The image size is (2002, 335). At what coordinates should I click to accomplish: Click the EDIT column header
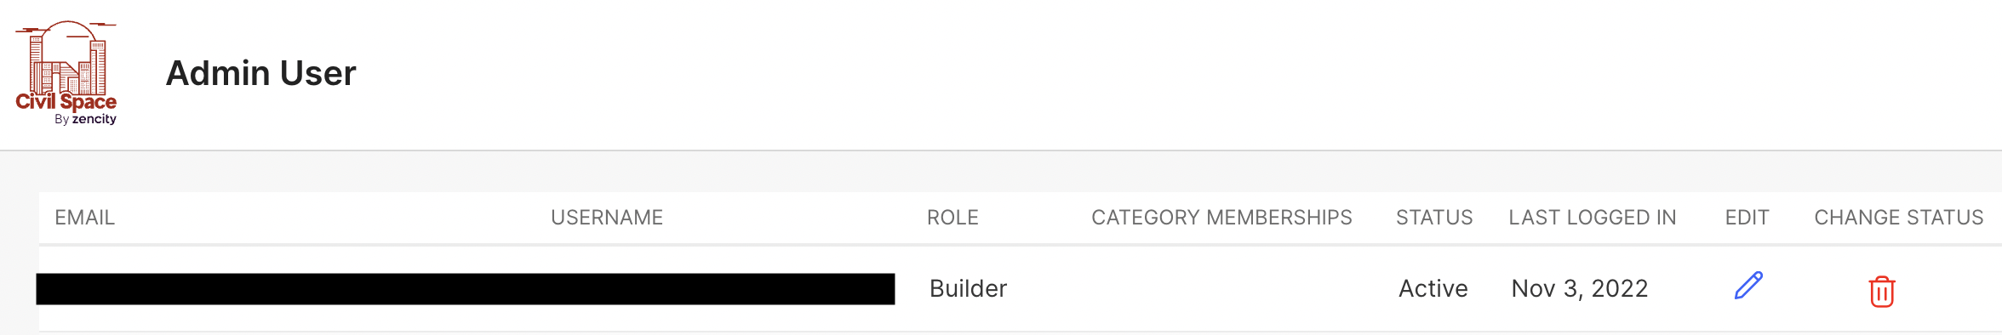(x=1747, y=218)
